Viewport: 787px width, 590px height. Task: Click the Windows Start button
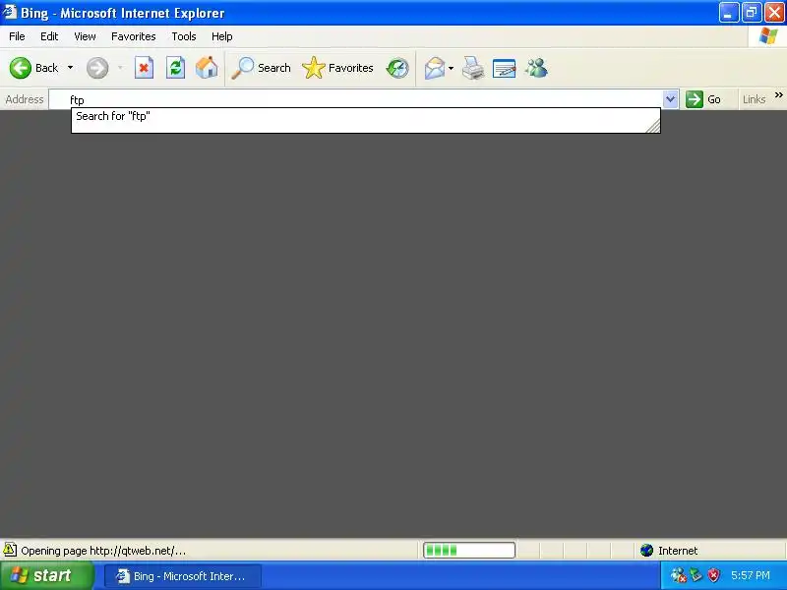46,575
